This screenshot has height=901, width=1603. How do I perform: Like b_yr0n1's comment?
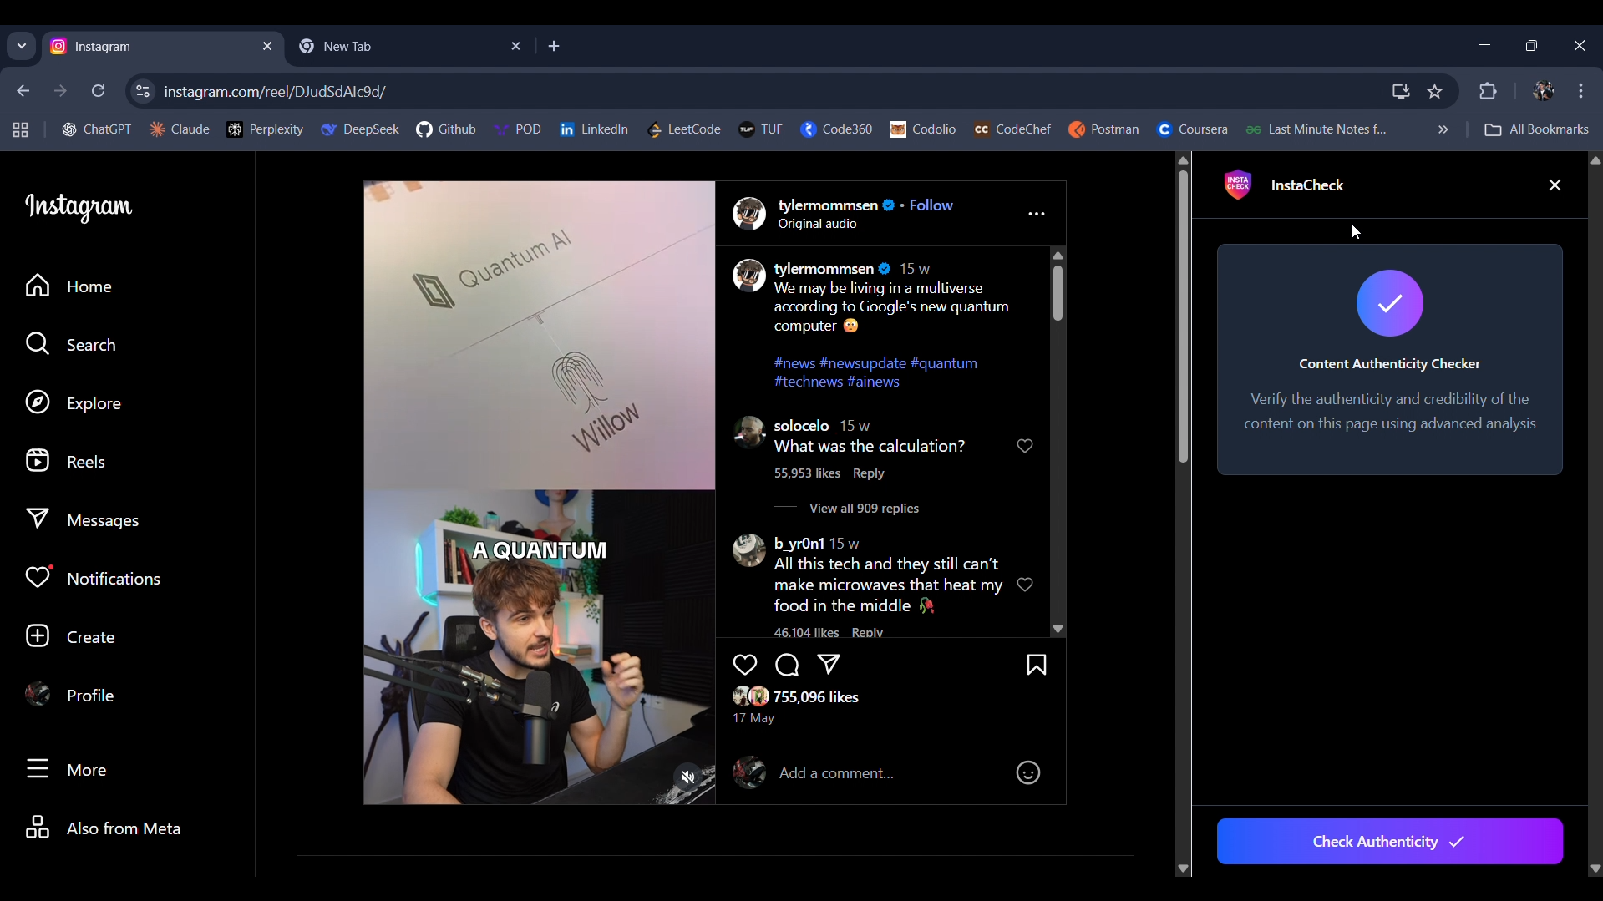(x=1025, y=585)
